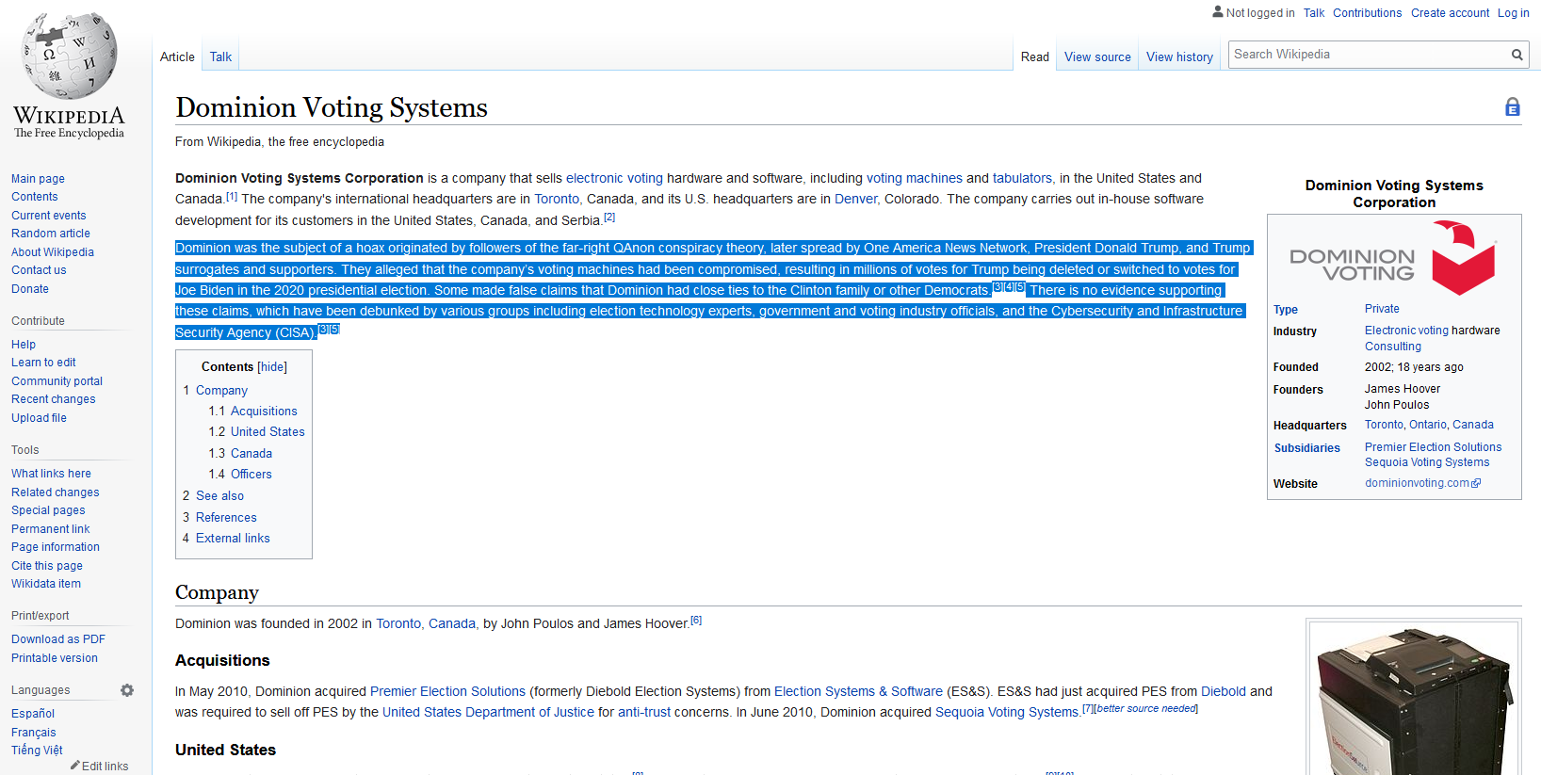Open the voting machines link
The width and height of the screenshot is (1541, 775).
coord(914,178)
